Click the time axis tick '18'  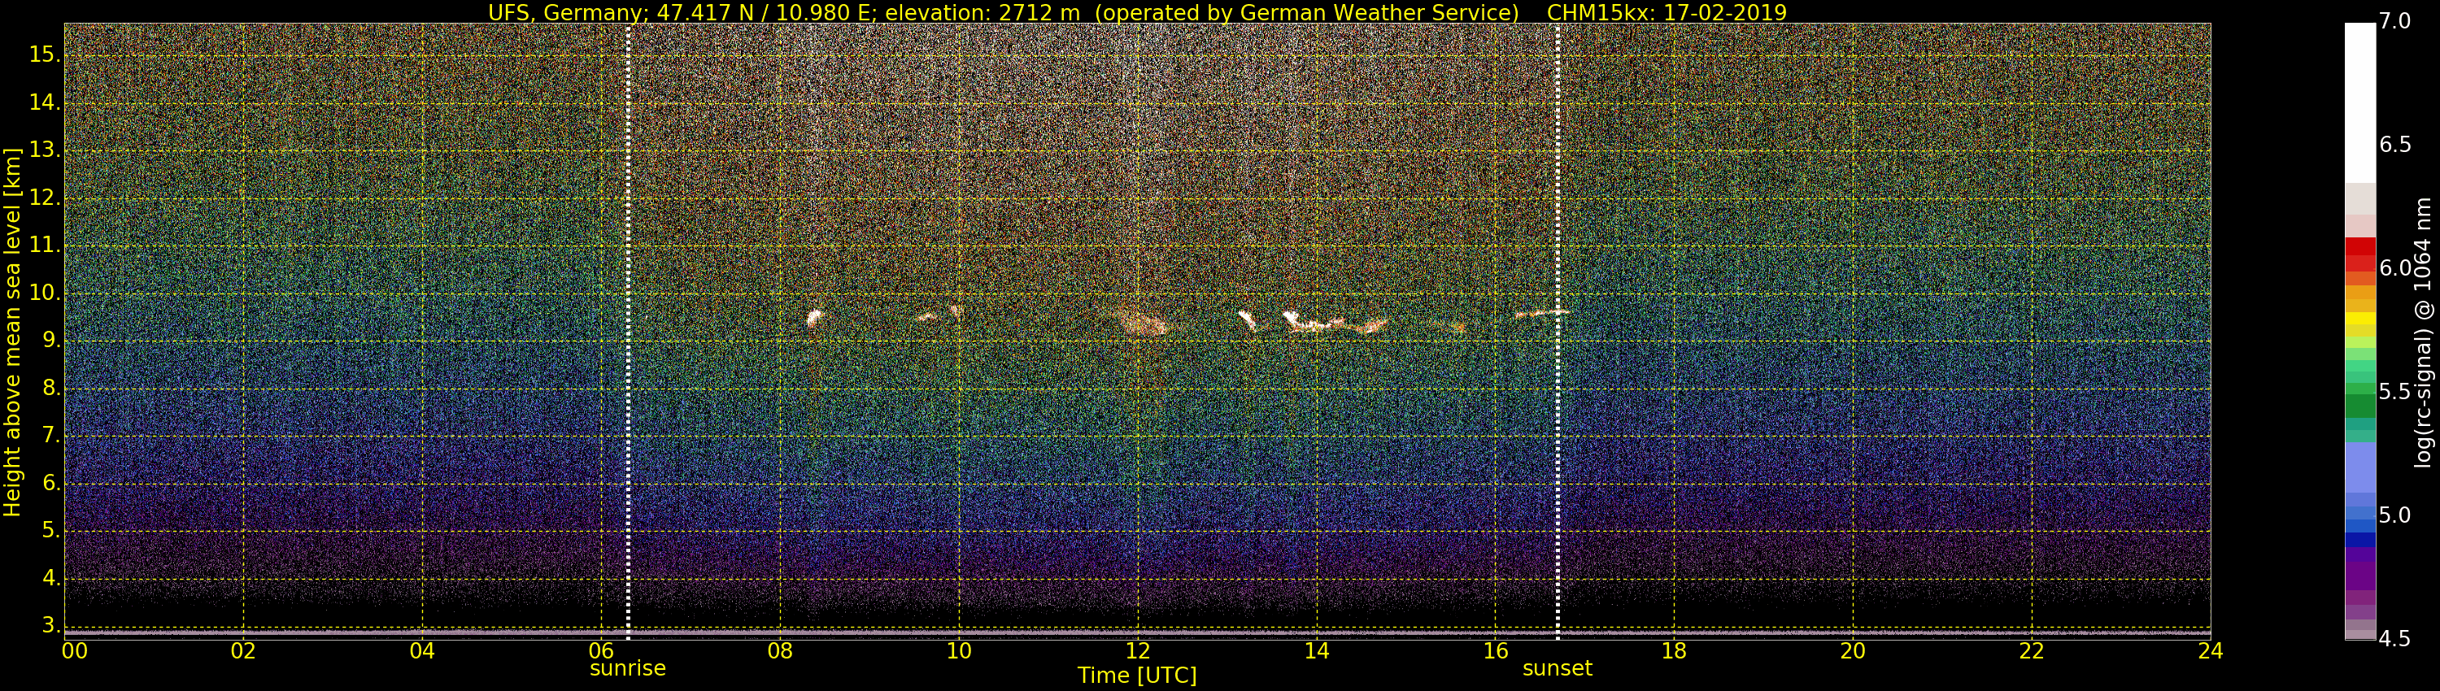point(1674,651)
